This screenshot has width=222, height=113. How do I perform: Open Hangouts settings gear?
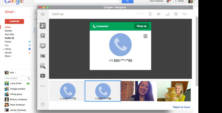176,14
